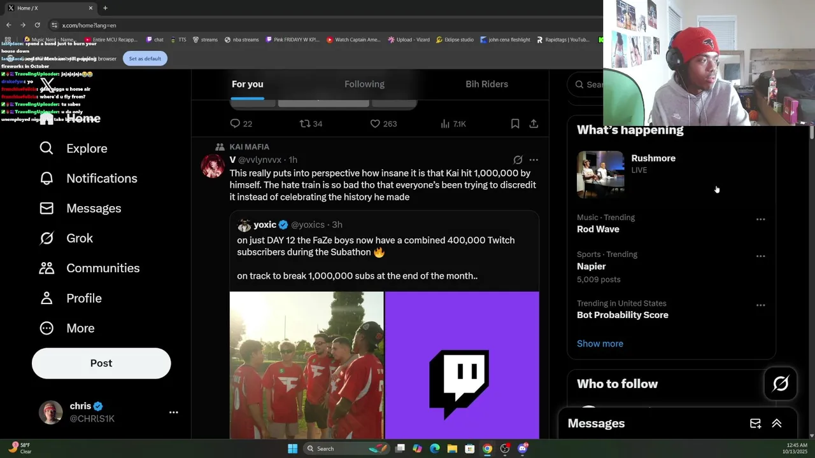Viewport: 815px width, 458px height.
Task: Switch to the For you tab
Action: coord(247,84)
